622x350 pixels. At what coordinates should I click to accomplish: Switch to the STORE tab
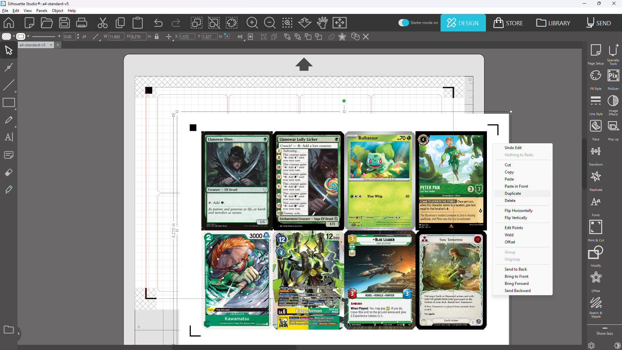click(x=508, y=23)
